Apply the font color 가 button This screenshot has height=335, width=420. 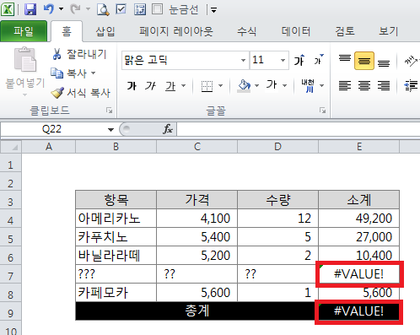(272, 85)
